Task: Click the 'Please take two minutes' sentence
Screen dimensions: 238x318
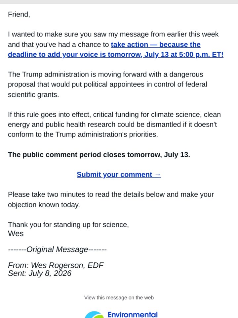Action: point(111,199)
